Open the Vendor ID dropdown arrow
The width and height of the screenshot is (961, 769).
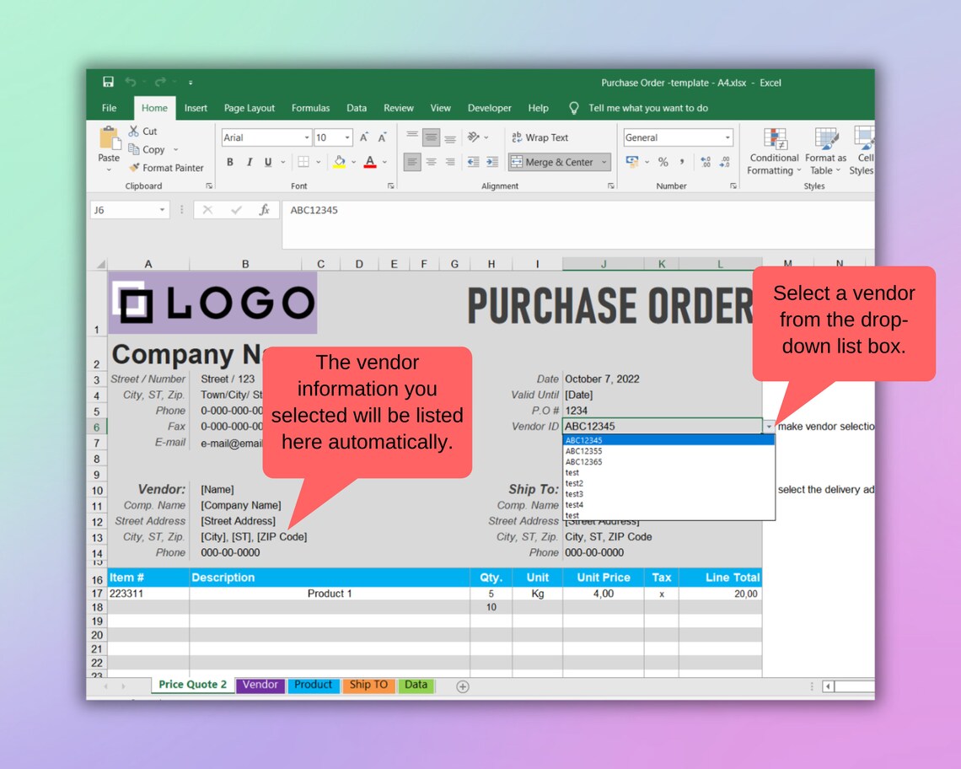[x=768, y=427]
